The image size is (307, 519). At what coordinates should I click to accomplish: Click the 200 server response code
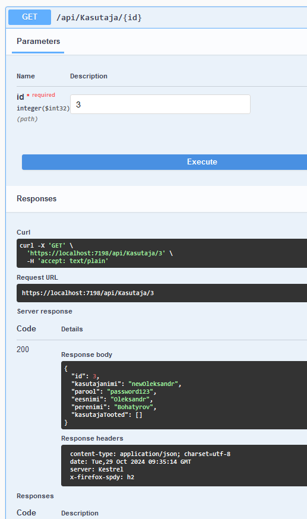[x=23, y=349]
